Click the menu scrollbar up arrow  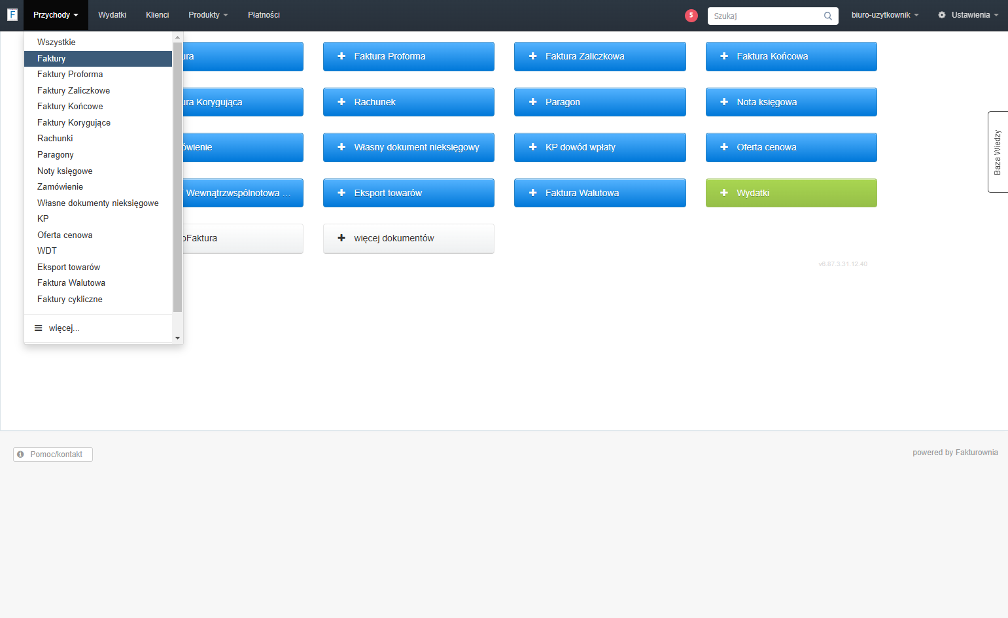pos(177,37)
